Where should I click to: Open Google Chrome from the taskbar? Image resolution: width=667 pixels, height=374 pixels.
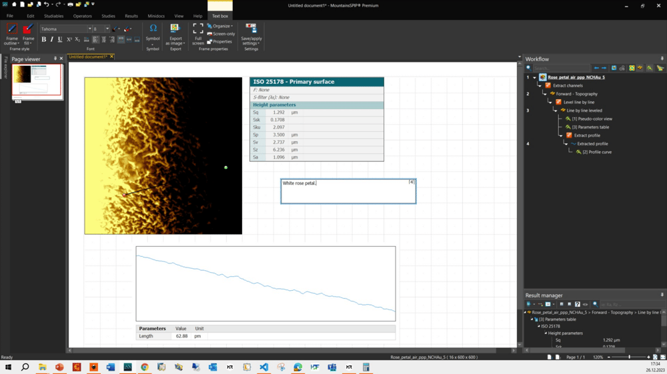[x=145, y=367]
